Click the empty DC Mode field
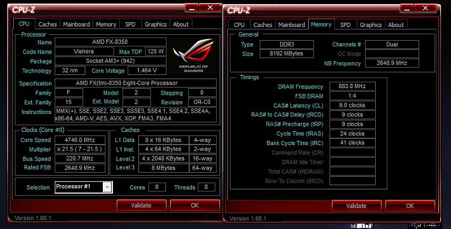The height and width of the screenshot is (229, 451). 392,53
